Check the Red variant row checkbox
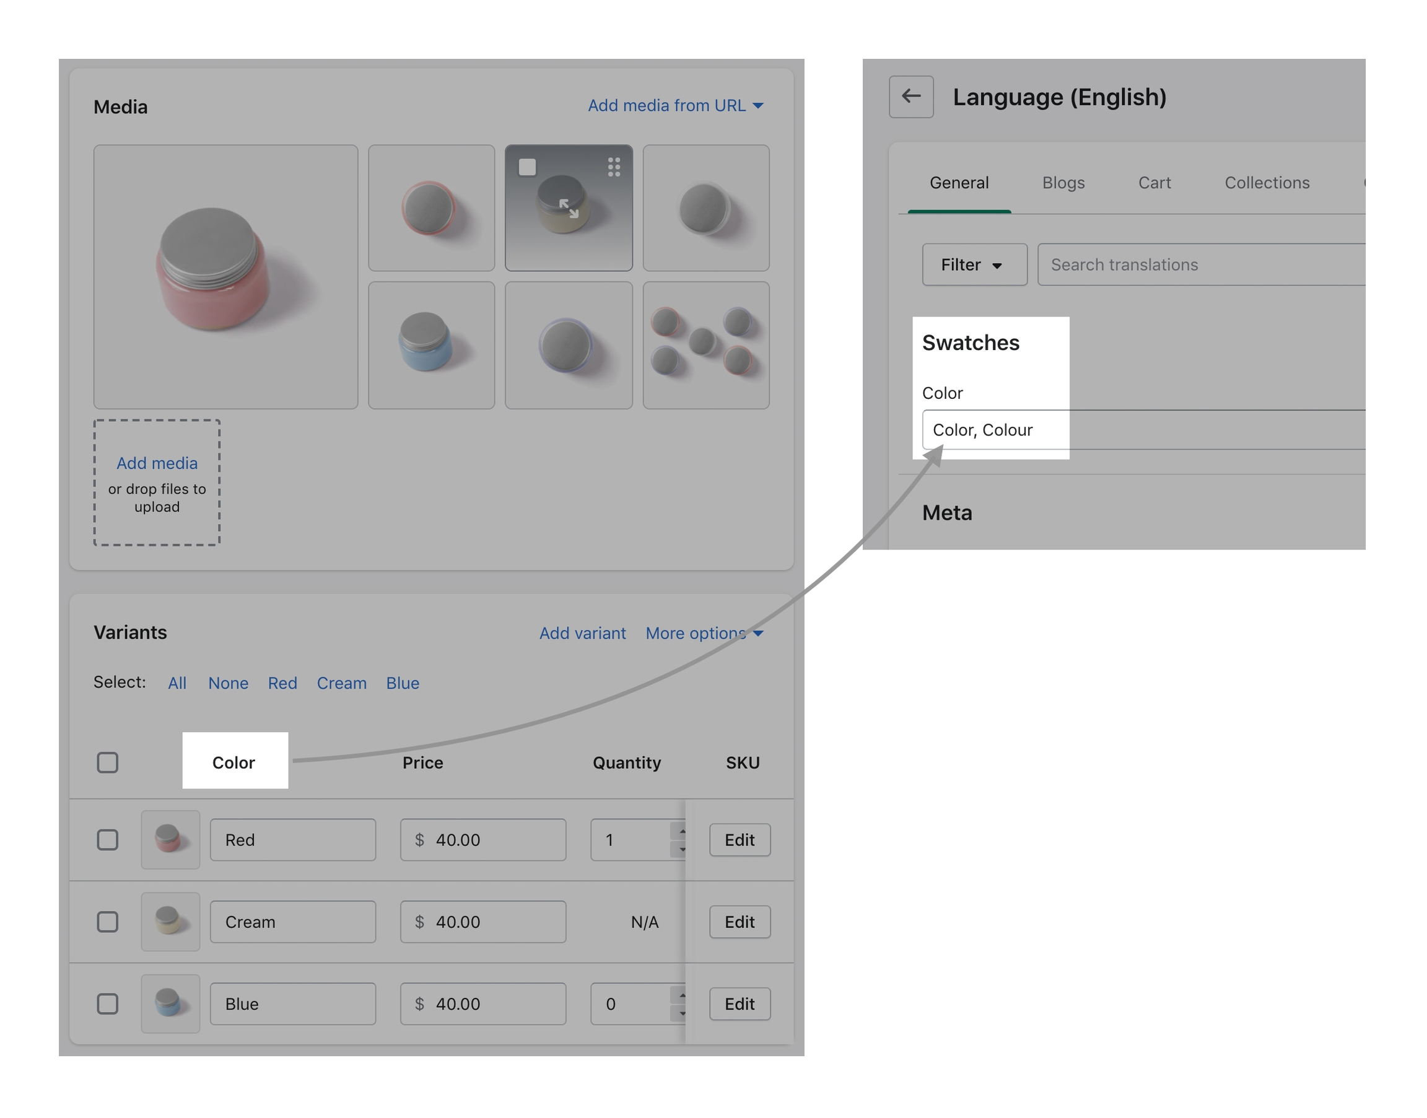 (x=107, y=839)
